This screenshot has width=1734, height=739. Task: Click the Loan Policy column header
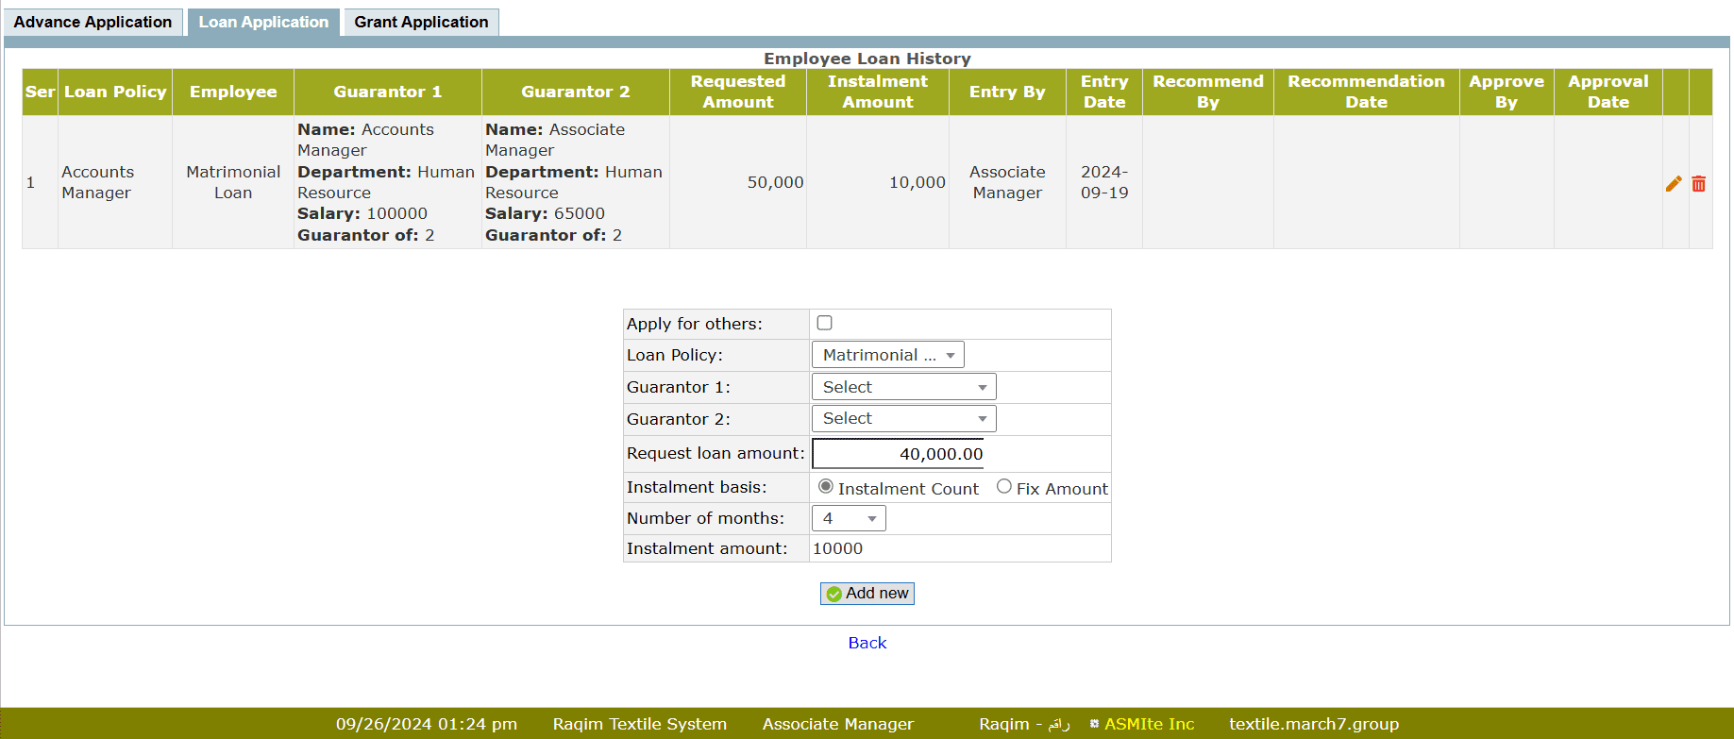[x=115, y=92]
